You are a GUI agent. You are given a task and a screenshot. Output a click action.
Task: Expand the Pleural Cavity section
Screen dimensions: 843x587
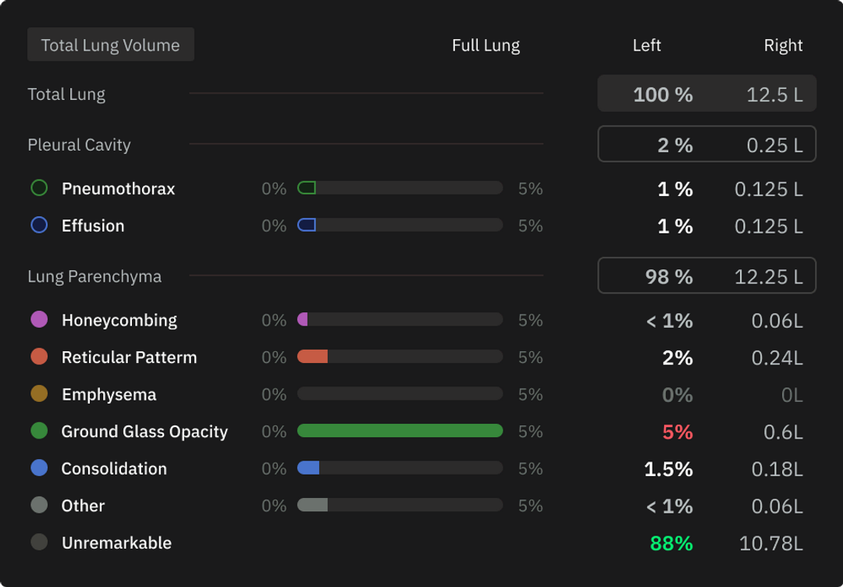click(x=79, y=145)
